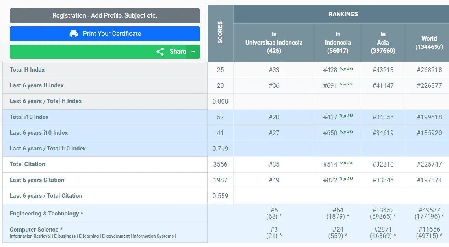Select the Total H Index row label
The image size is (449, 247).
pos(27,70)
